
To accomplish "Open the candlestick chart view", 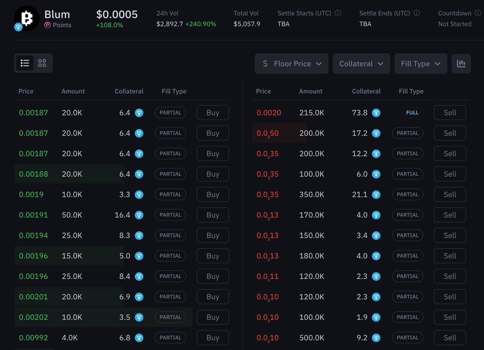I will pyautogui.click(x=461, y=63).
